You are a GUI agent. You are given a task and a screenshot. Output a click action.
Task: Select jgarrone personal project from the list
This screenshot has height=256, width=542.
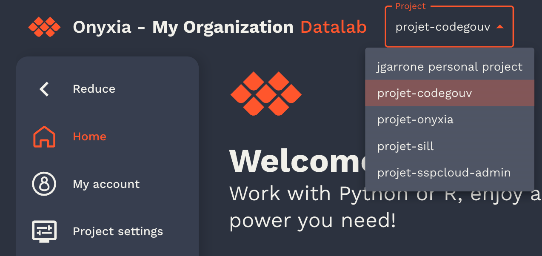pyautogui.click(x=449, y=67)
